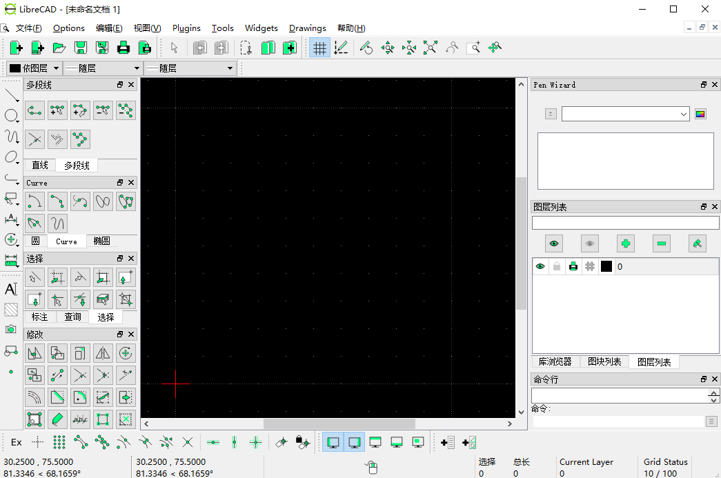Open the Circle tool flyout arrow

(x=17, y=121)
